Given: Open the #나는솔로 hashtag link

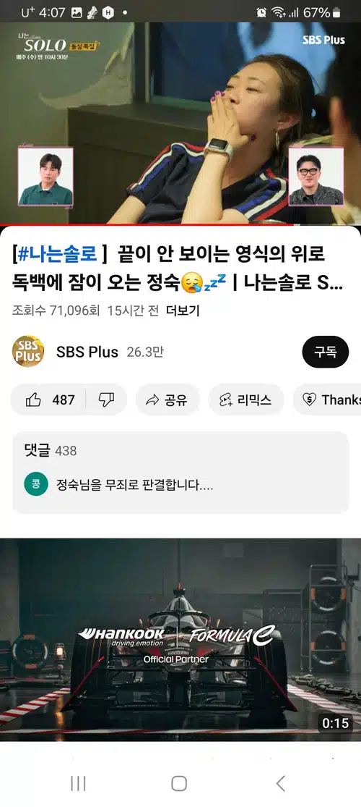Looking at the screenshot, I should (58, 254).
